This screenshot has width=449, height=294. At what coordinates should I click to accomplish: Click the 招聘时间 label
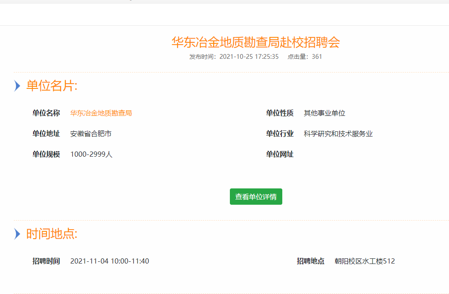pyautogui.click(x=46, y=261)
